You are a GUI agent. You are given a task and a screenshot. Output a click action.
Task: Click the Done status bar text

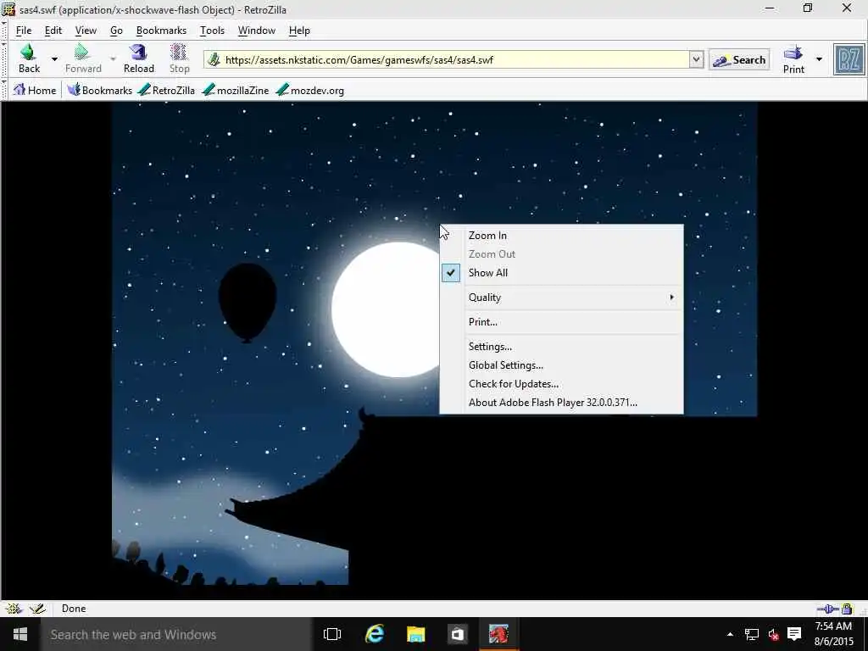pyautogui.click(x=74, y=609)
